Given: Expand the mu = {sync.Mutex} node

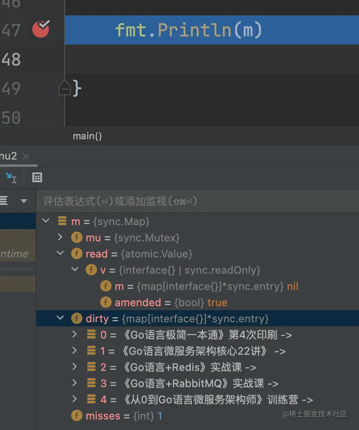Looking at the screenshot, I should (x=60, y=237).
